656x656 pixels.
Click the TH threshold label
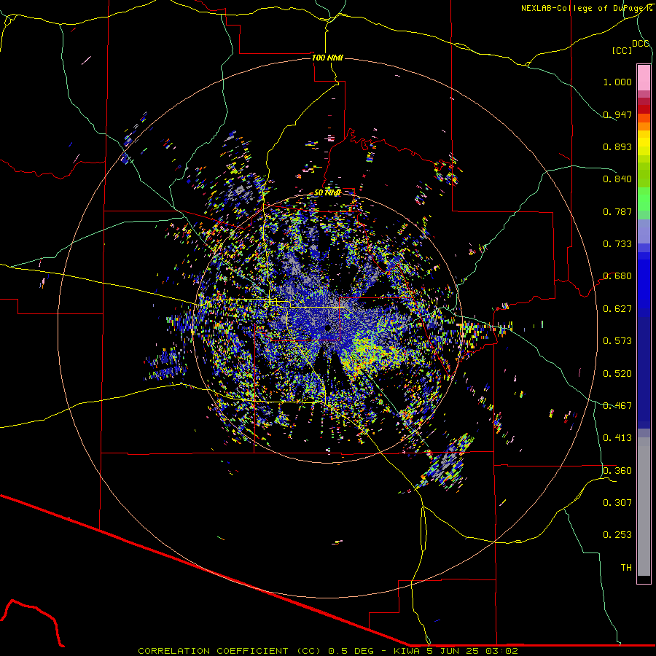click(x=626, y=568)
